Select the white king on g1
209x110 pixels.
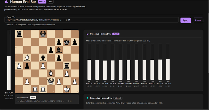[67, 89]
